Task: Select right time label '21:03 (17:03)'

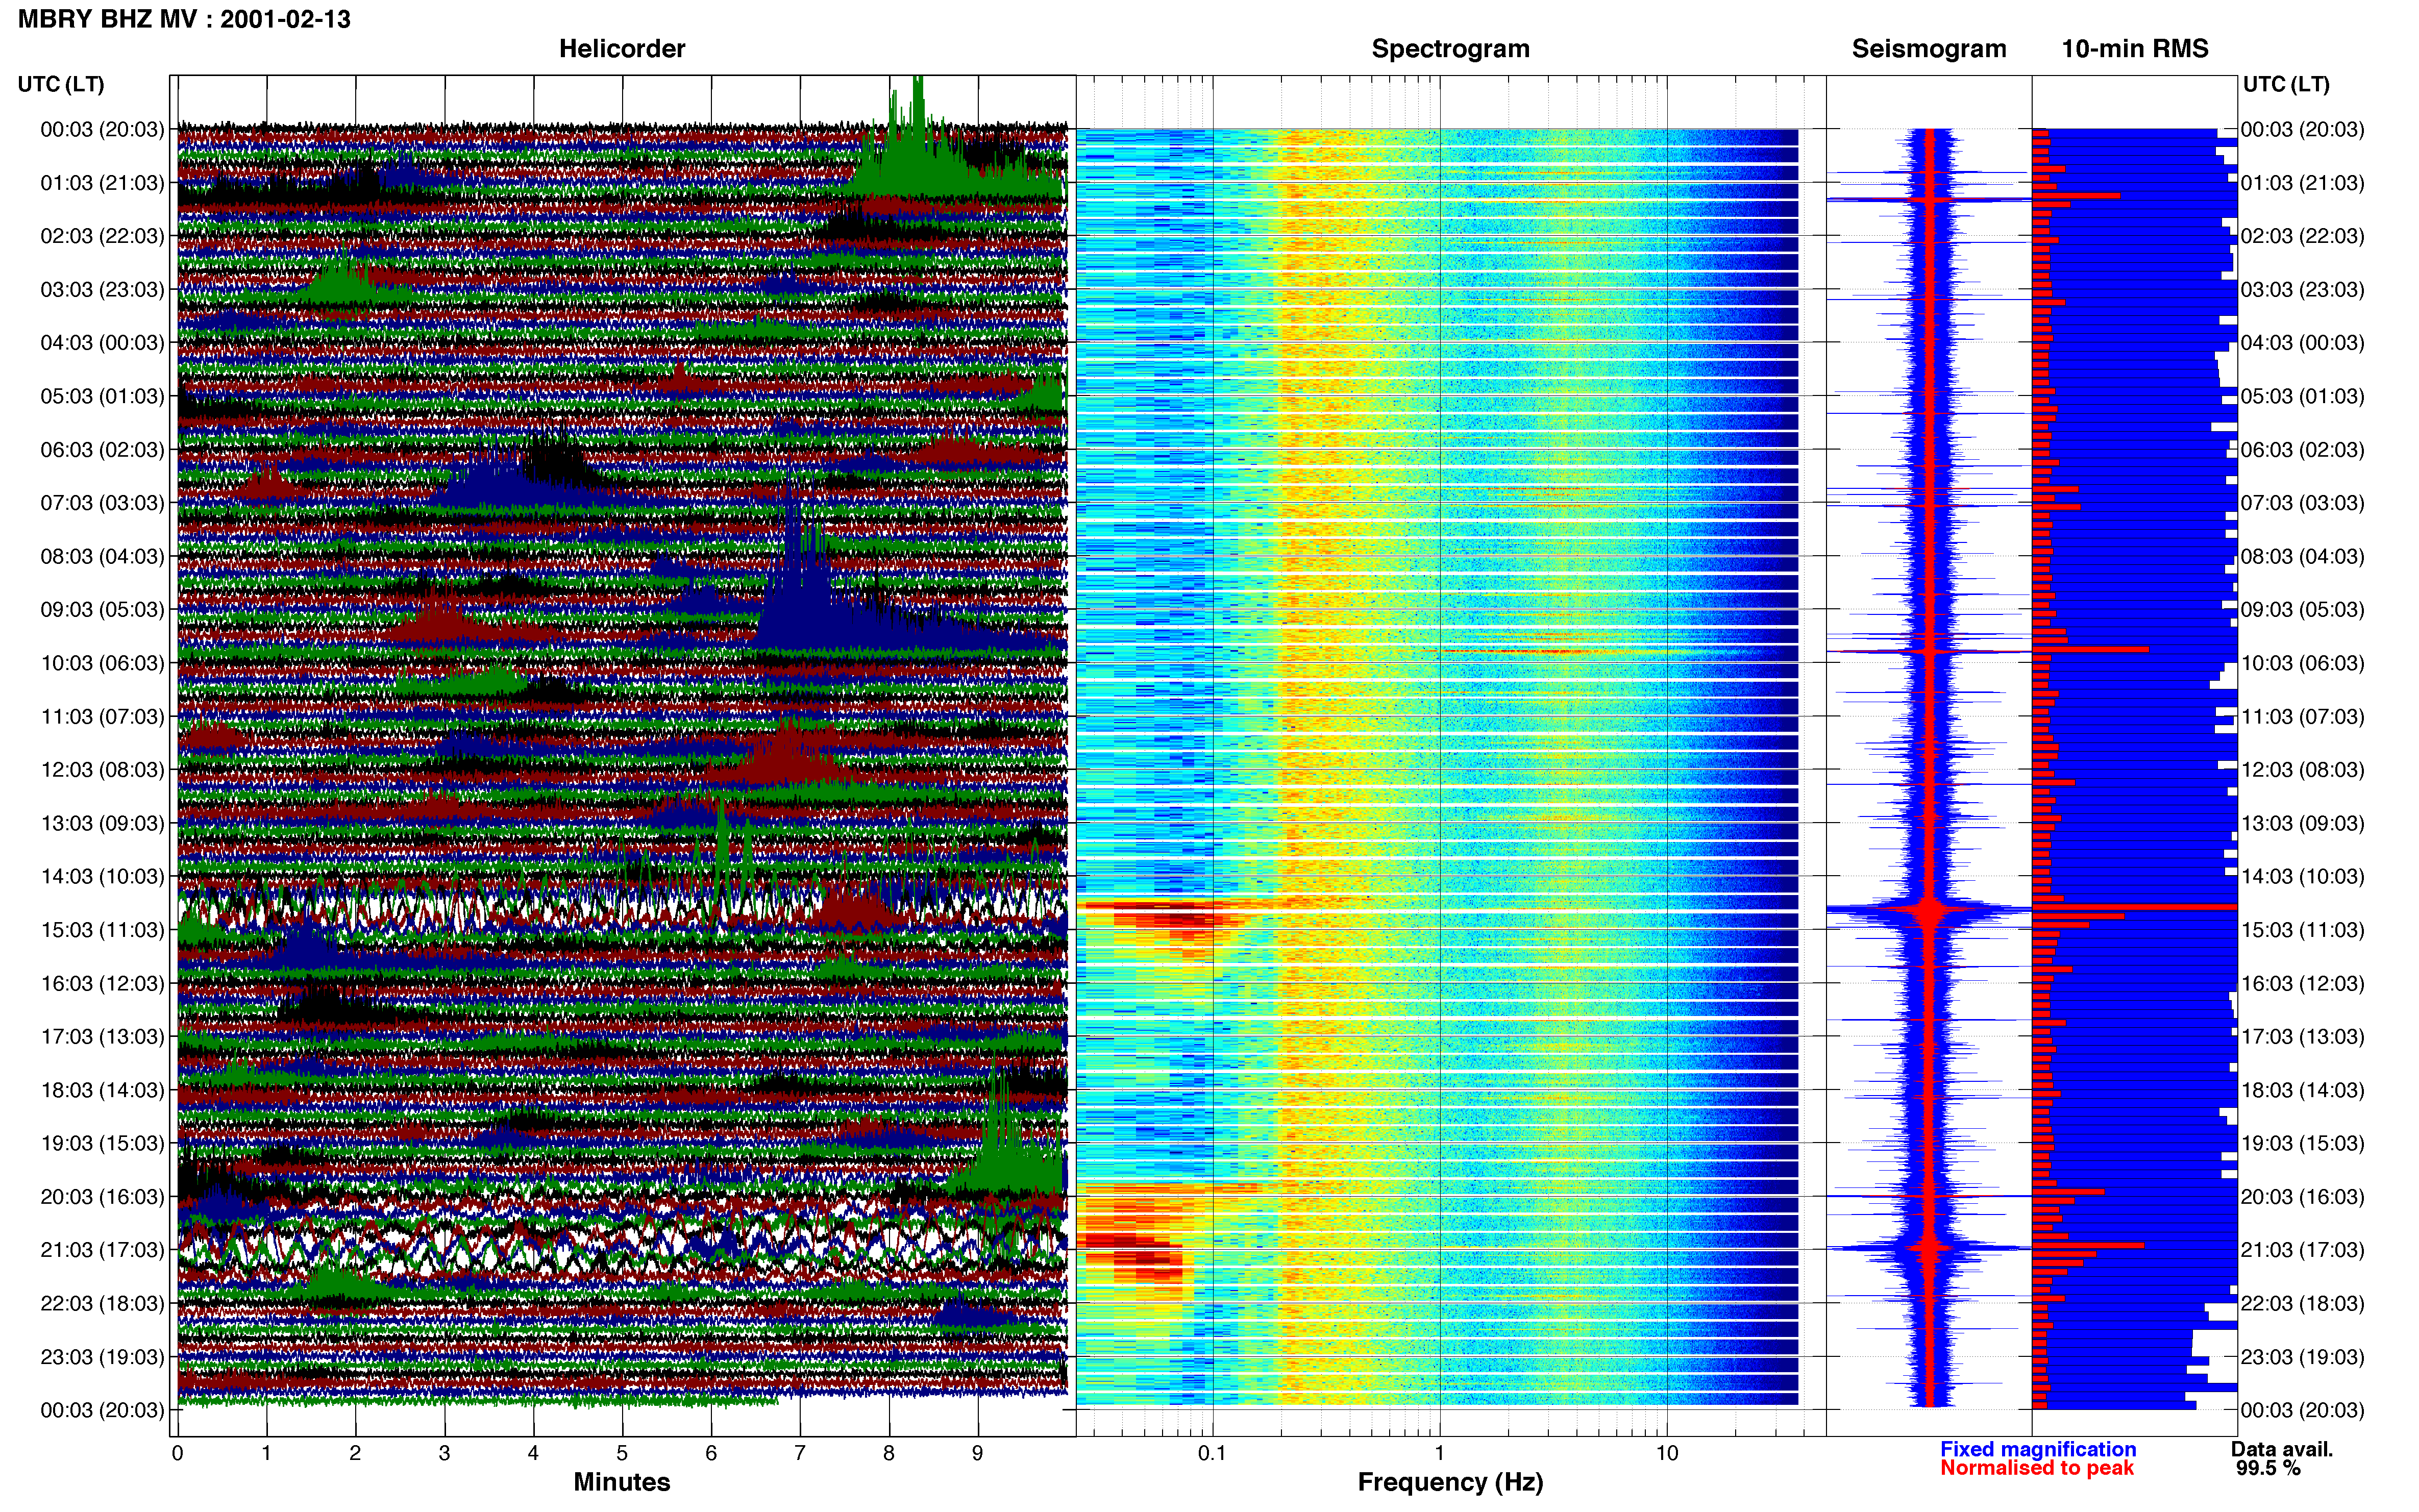Action: pyautogui.click(x=2303, y=1250)
